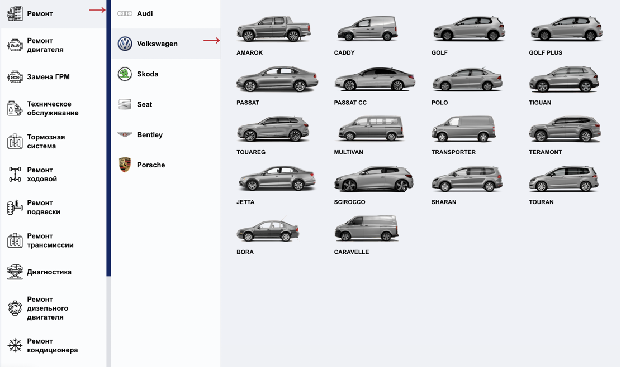Click the engine icon beside Замена ГРМ

click(15, 76)
